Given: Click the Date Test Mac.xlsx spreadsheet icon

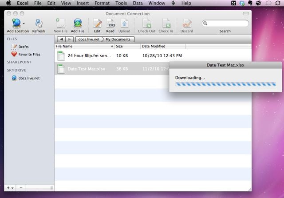Looking at the screenshot, I should pos(61,69).
